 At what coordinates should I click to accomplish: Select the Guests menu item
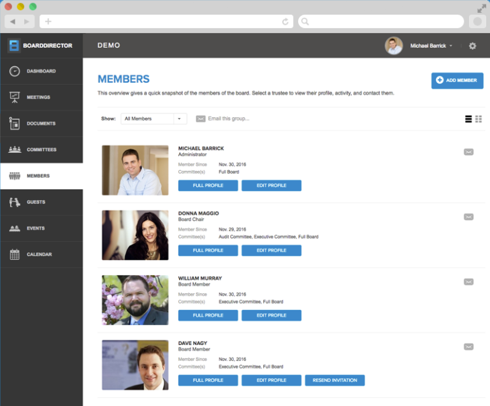click(41, 202)
